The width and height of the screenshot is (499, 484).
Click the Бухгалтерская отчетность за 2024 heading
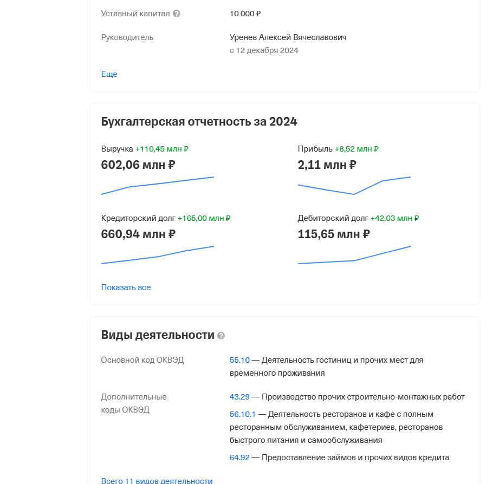pos(199,121)
